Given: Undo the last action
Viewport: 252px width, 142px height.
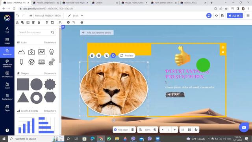Looking at the screenshot, I should click(17, 16).
